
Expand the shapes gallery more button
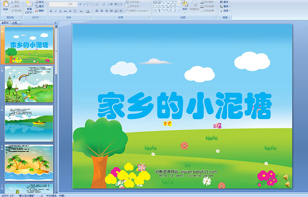pos(179,10)
